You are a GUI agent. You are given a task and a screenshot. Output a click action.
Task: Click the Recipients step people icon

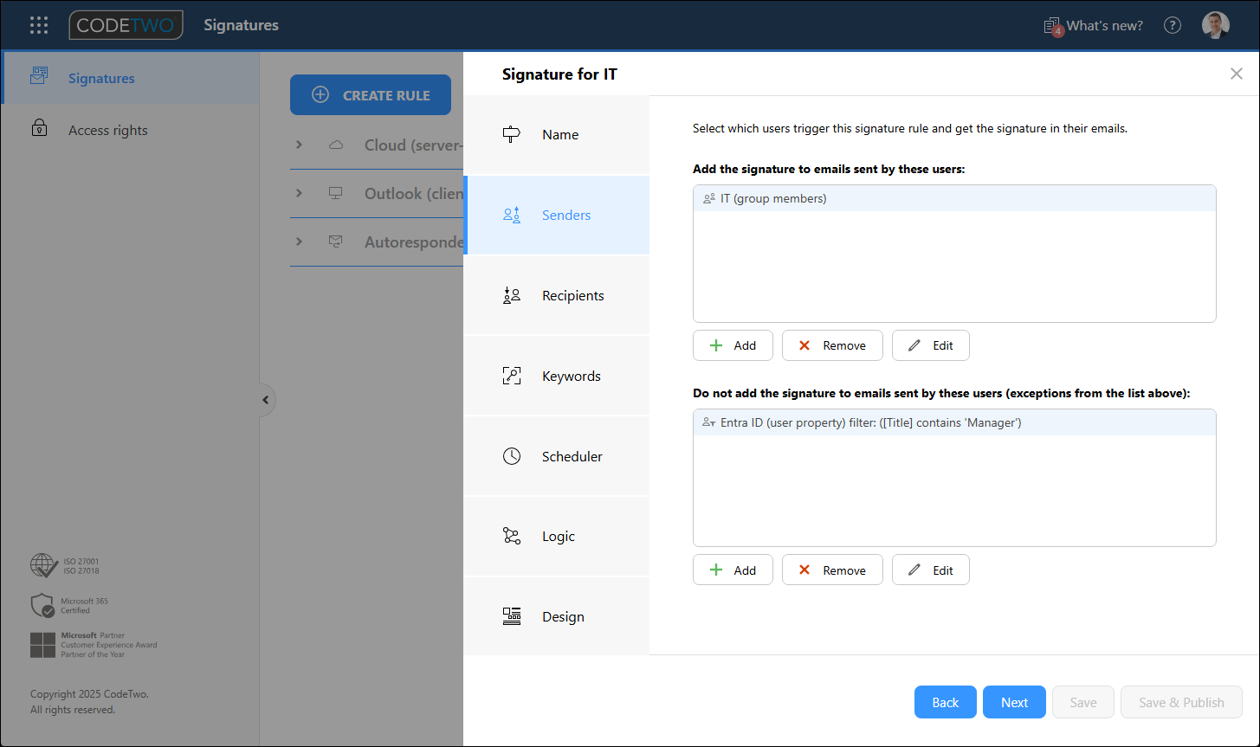coord(512,295)
